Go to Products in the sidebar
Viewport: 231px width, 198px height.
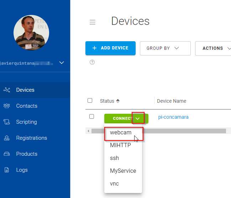click(35, 154)
